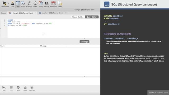Viewport: 169px width, 95px height.
Task: Open the User section
Action: (x=12, y=4)
